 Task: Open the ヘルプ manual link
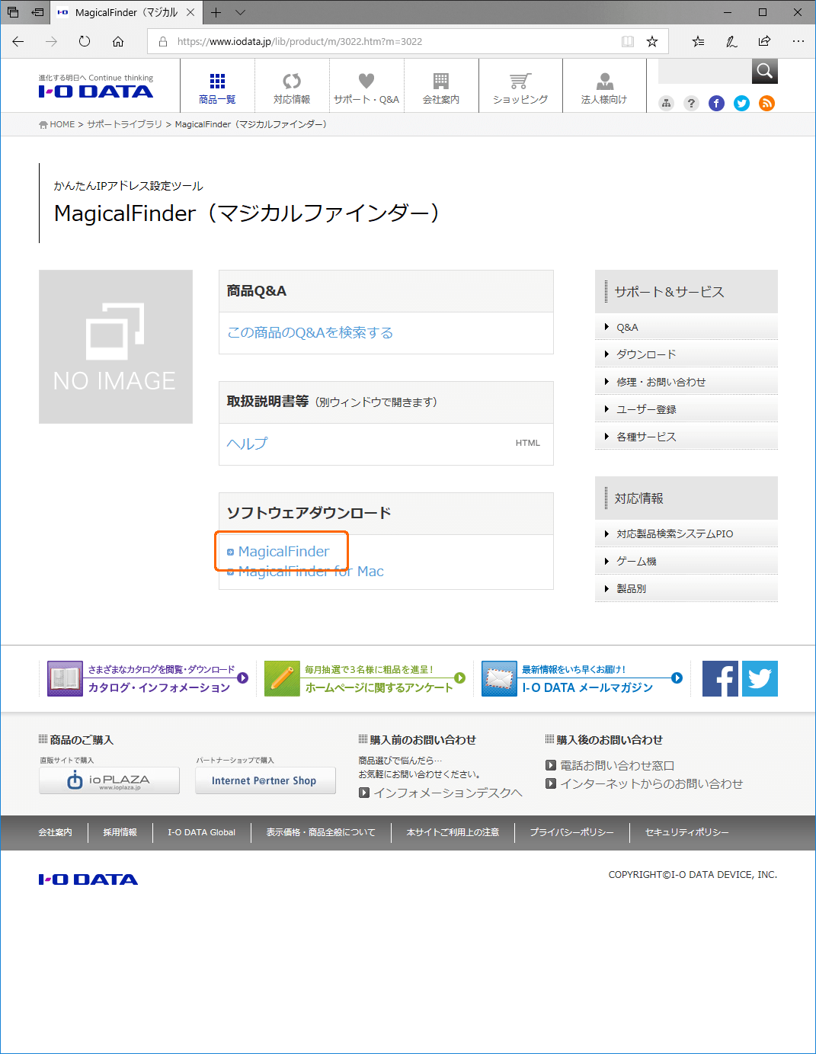click(247, 444)
